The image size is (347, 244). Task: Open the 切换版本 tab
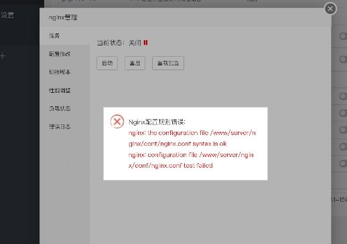[64, 72]
